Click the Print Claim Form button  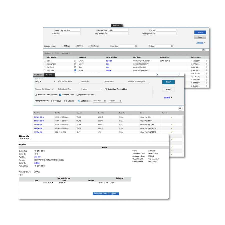[100, 194]
